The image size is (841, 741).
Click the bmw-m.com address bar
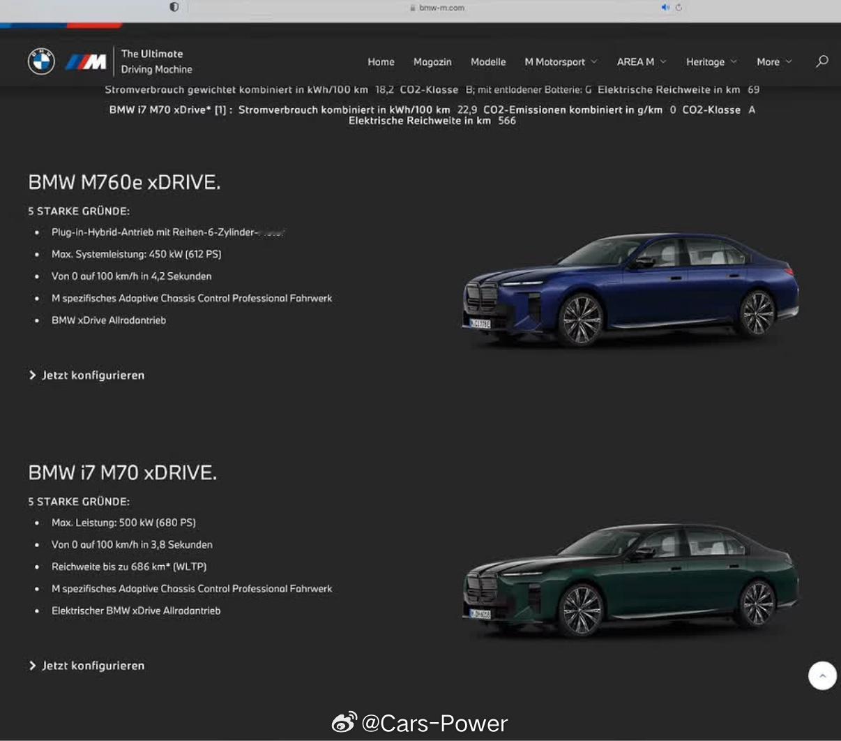437,8
